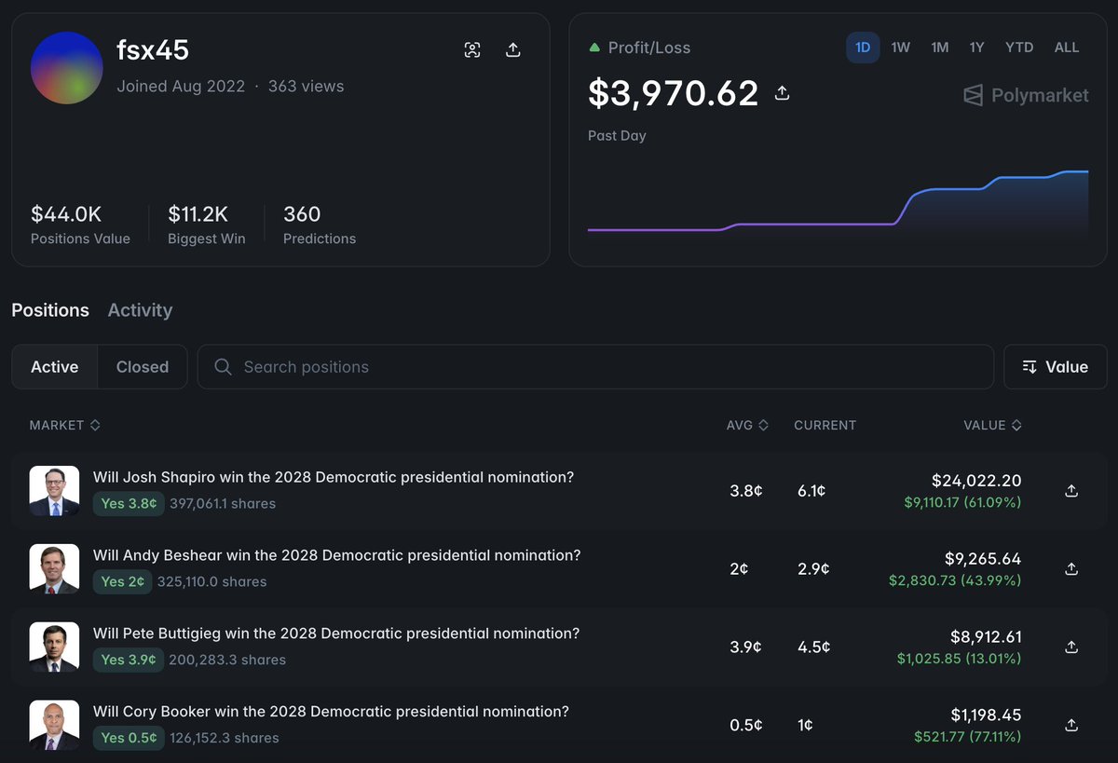Click the share icon in the fsx45 profile card
This screenshot has width=1118, height=763.
click(x=512, y=50)
